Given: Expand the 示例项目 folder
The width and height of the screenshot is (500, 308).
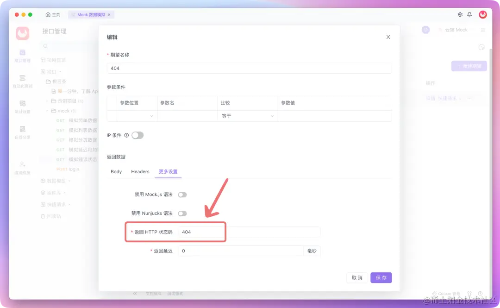Looking at the screenshot, I should 47,101.
